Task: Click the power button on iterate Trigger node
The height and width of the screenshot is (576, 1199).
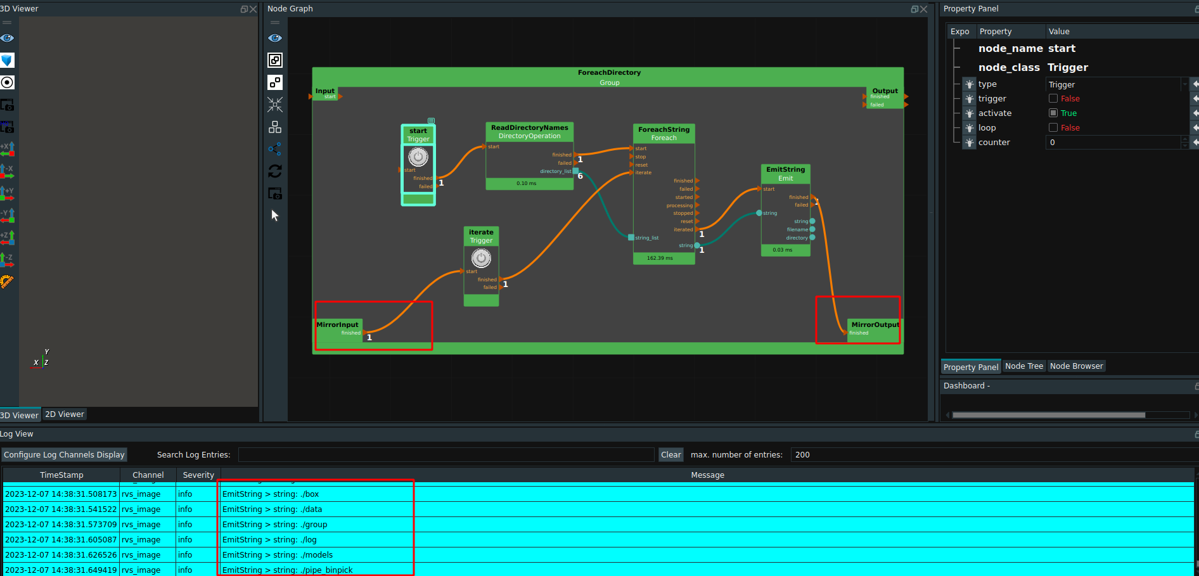Action: [481, 258]
